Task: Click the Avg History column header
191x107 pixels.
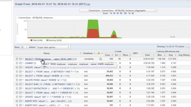Action: tap(184, 55)
